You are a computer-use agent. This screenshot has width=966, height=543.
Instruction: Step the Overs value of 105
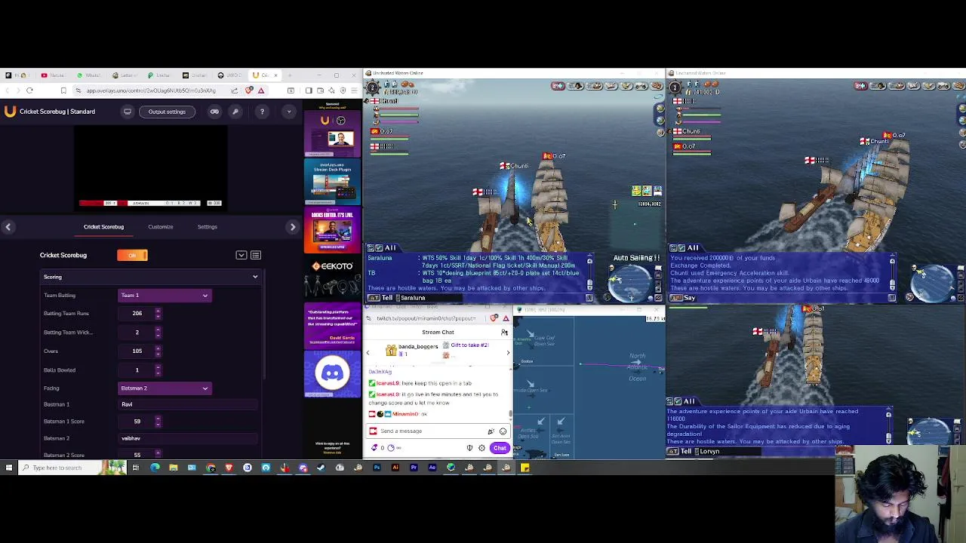pyautogui.click(x=158, y=351)
